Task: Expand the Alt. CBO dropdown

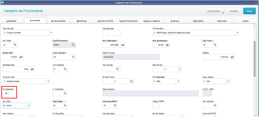Action: coord(28,106)
